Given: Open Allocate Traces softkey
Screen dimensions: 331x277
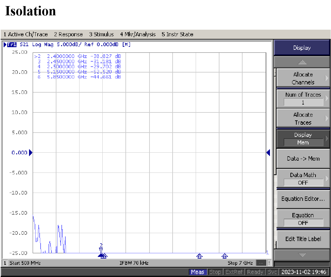Looking at the screenshot, I should coord(303,119).
